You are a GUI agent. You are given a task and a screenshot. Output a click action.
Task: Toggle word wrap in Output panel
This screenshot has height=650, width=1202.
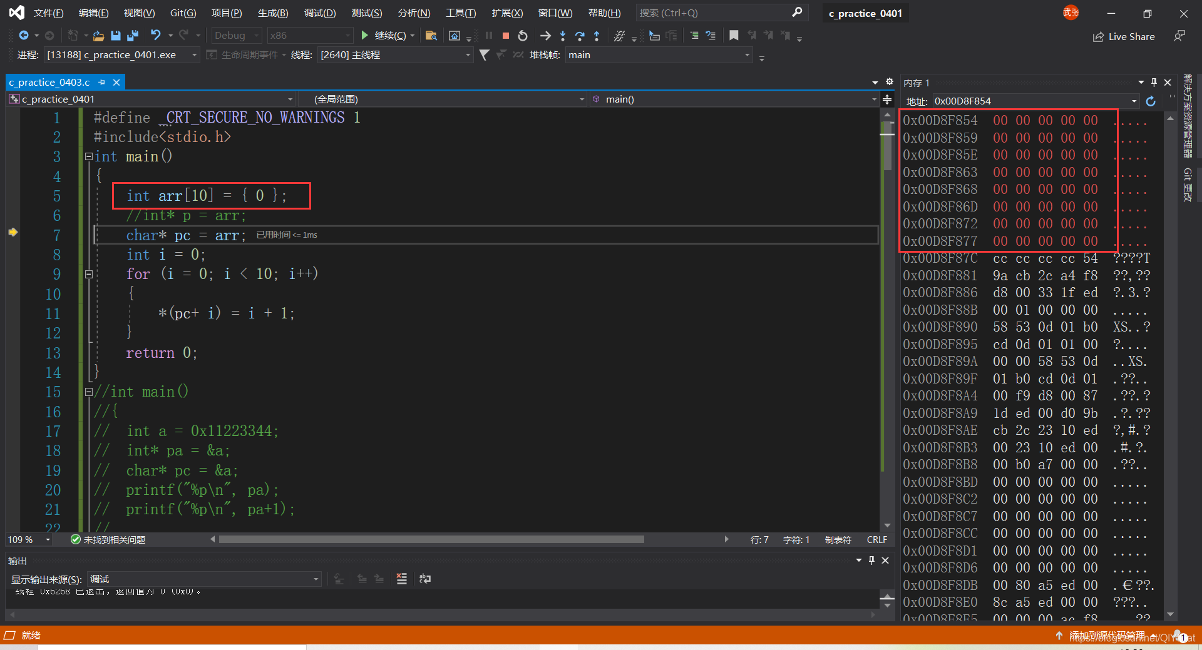tap(425, 579)
